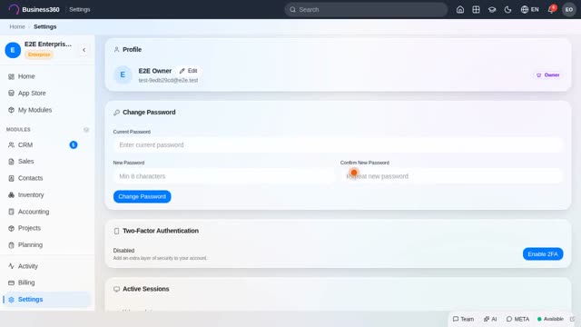Change the Available status
581x327 pixels.
click(550, 319)
